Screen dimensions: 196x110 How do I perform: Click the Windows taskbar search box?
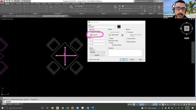click(x=22, y=108)
